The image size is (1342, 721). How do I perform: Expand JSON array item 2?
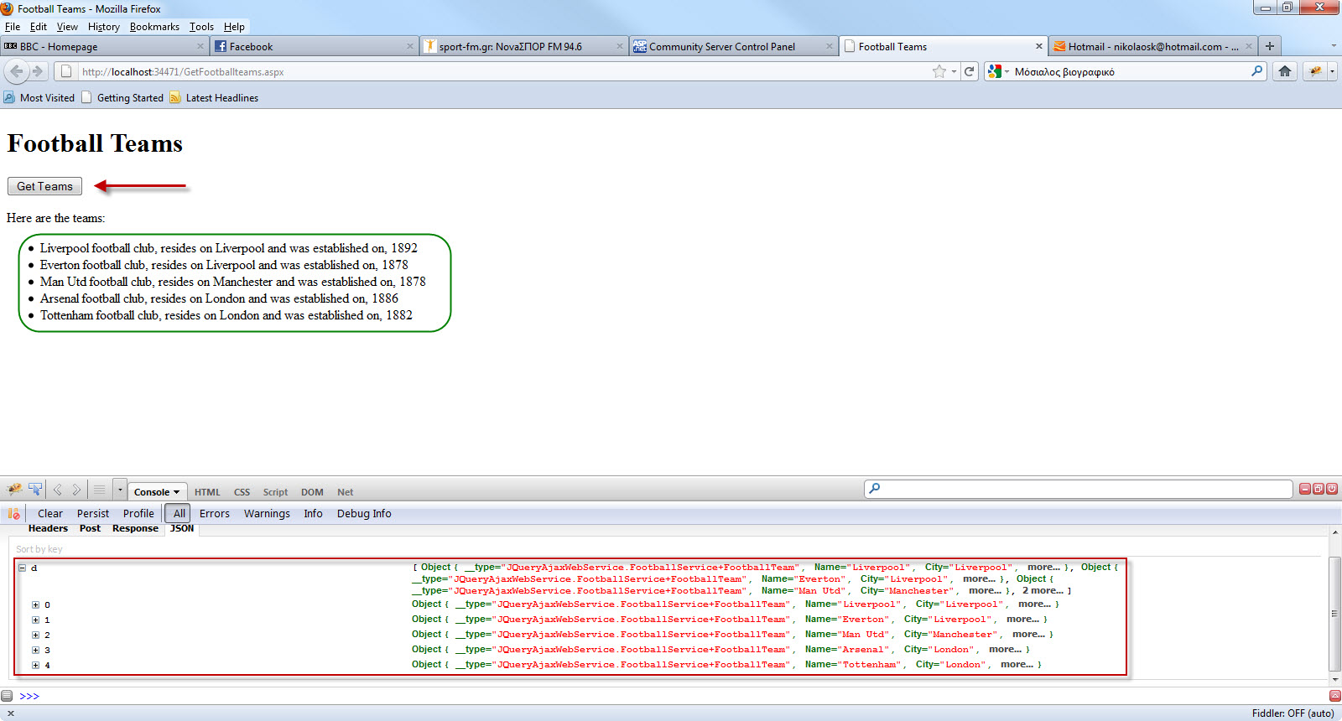[35, 635]
